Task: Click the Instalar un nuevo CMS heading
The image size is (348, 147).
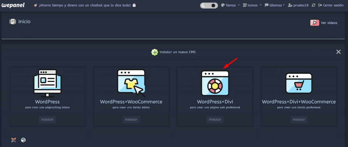Action: point(177,52)
